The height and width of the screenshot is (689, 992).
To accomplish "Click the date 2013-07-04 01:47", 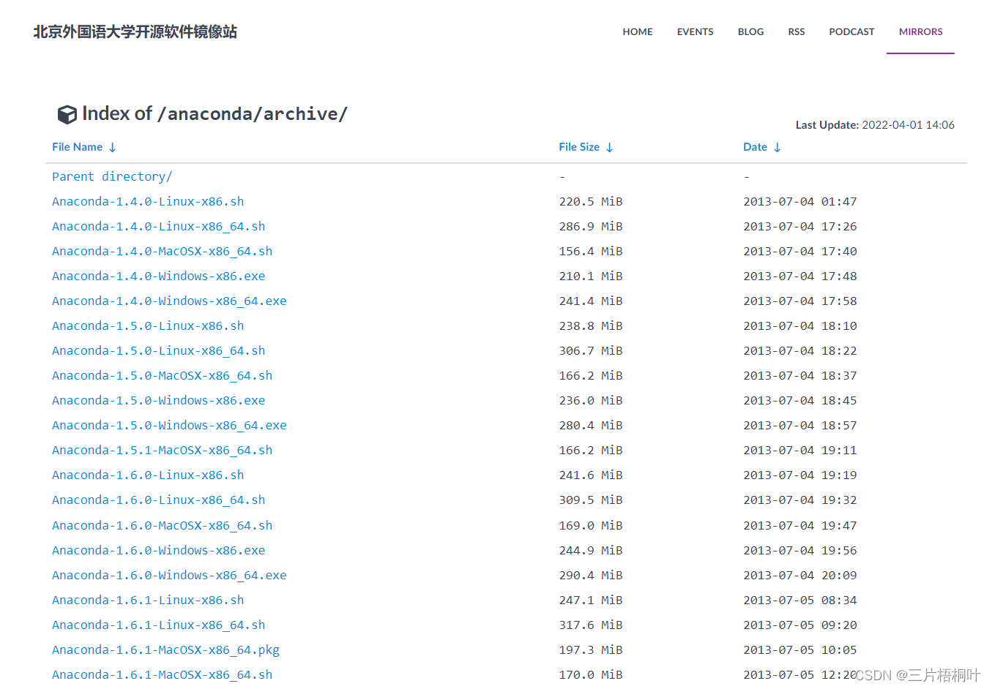I will point(800,201).
